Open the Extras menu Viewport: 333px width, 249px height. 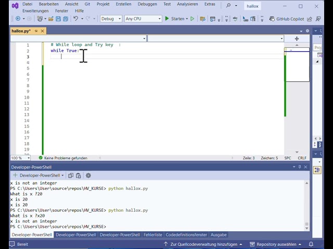pos(210,4)
